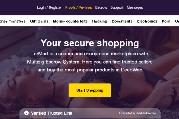Open the Money counterfeits category tab
The width and height of the screenshot is (179, 119).
point(70,21)
